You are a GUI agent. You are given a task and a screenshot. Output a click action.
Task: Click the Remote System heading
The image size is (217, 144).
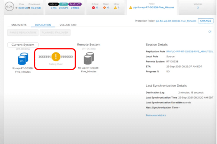(89, 45)
